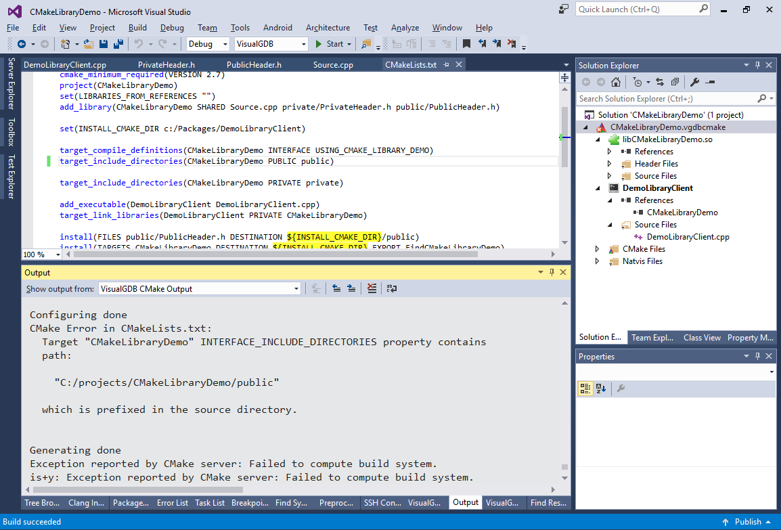781x530 pixels.
Task: Clear all Output pane text
Action: [x=372, y=288]
